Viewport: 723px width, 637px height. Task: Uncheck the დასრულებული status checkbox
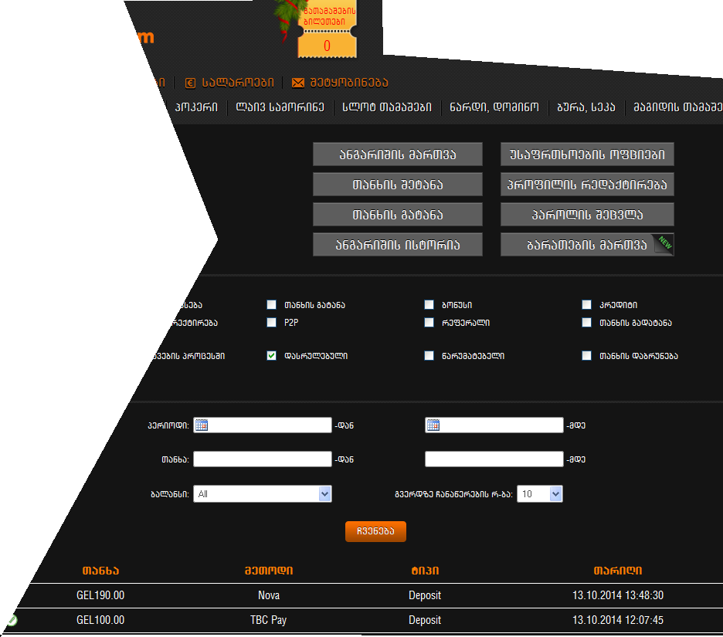pos(272,355)
